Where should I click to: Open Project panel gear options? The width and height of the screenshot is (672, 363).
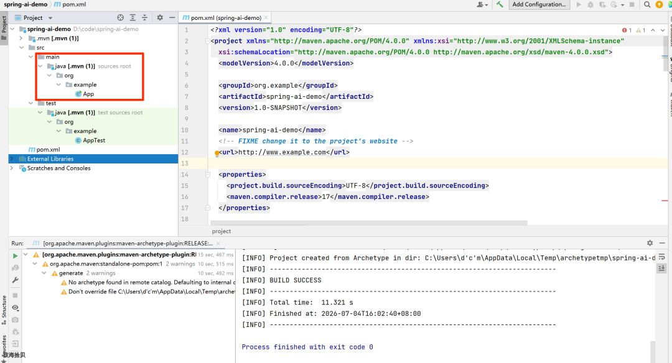pos(160,17)
